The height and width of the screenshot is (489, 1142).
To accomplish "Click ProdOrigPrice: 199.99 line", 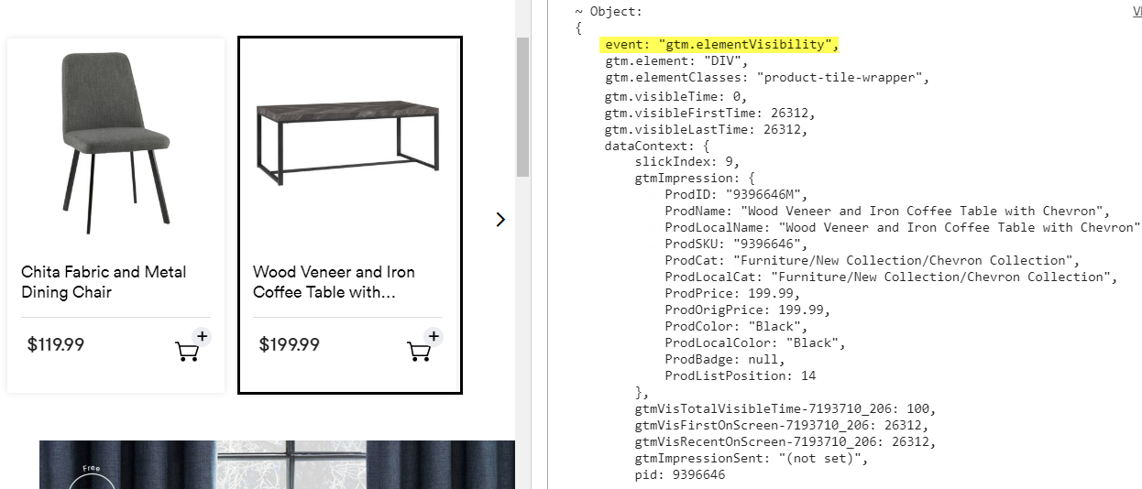I will 749,310.
